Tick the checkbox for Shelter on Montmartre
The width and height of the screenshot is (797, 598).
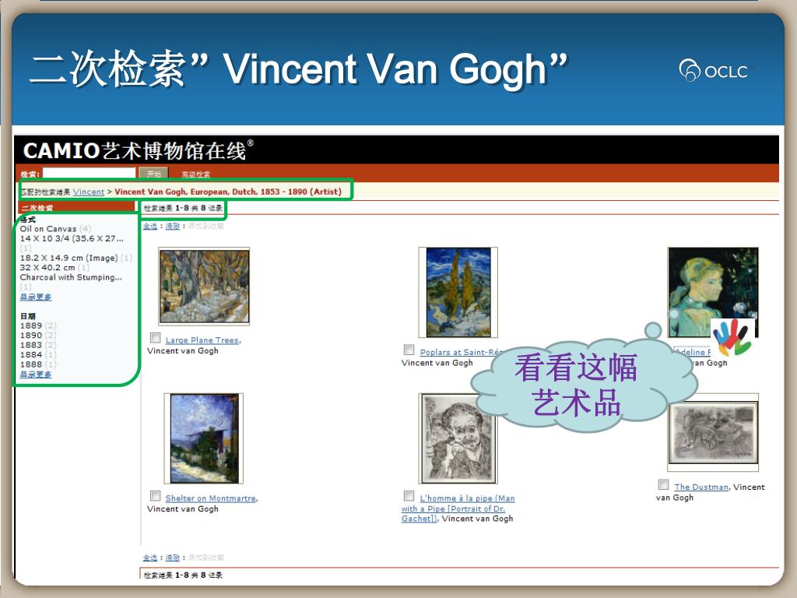(156, 496)
